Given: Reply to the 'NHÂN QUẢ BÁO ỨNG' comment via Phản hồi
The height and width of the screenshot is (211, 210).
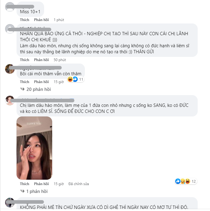Looking at the screenshot, I should pos(41,60).
